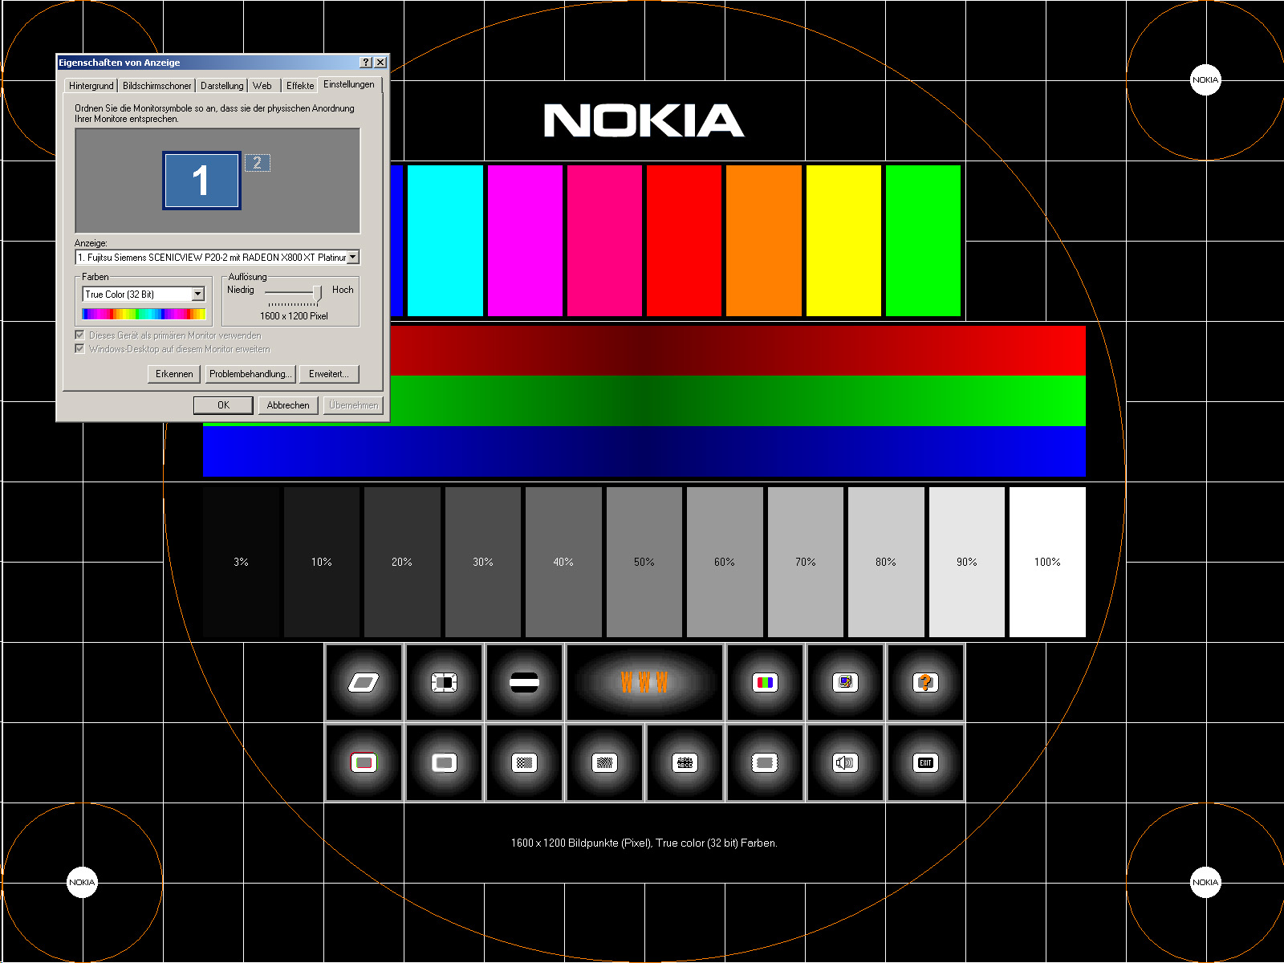Click the orange question mark help icon
The height and width of the screenshot is (963, 1284).
(x=925, y=683)
